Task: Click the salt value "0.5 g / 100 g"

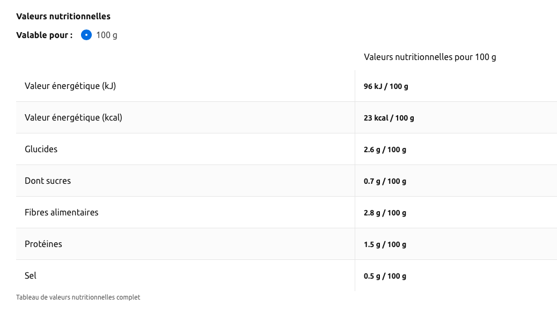Action: [x=385, y=276]
